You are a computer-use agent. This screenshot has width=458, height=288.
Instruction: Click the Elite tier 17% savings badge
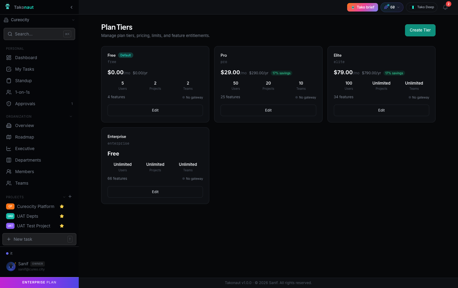click(394, 73)
